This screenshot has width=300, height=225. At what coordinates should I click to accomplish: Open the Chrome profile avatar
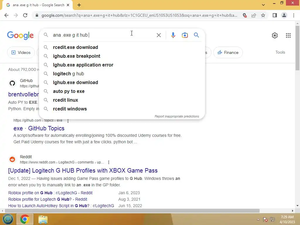284,15
